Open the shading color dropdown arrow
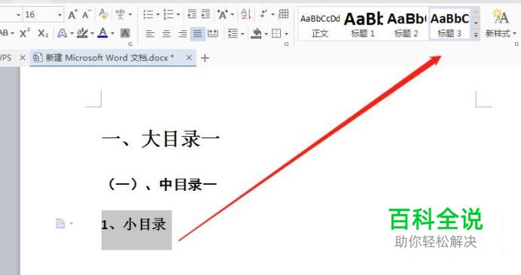The image size is (521, 275). click(x=267, y=34)
